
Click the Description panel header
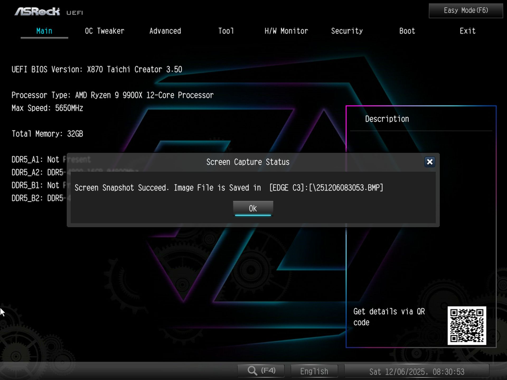tap(387, 118)
